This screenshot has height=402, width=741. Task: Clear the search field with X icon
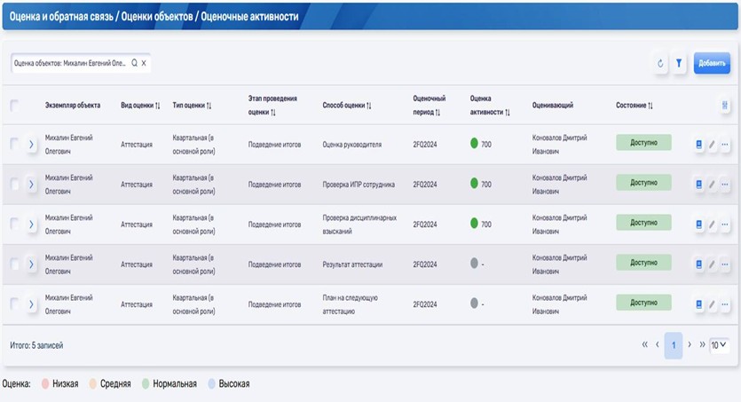click(144, 64)
